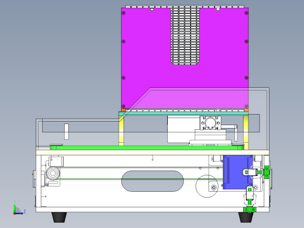Pick the long green base plate
The height and width of the screenshot is (228, 304).
click(147, 148)
